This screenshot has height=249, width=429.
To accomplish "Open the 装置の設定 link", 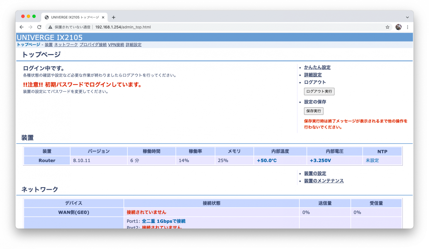I will [x=315, y=173].
